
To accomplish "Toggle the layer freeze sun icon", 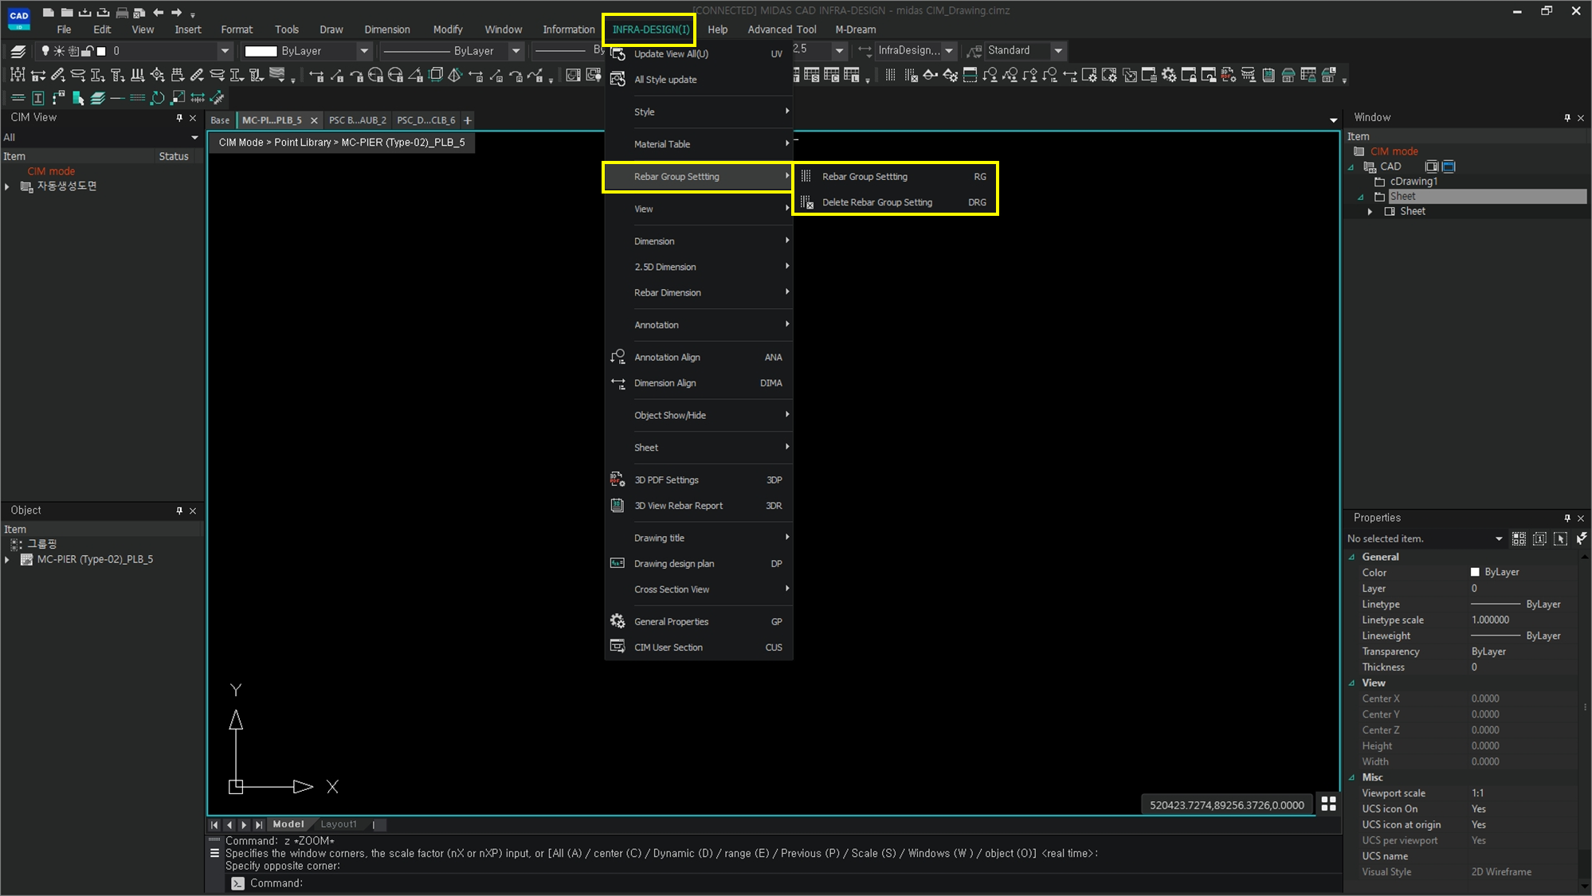I will point(59,51).
